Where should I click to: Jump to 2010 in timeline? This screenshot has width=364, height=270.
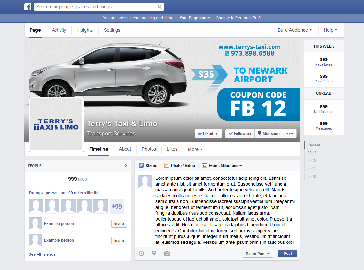point(311,176)
